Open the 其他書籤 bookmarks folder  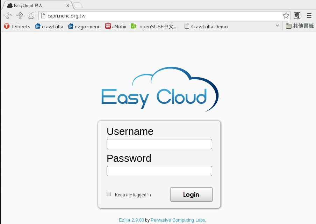(300, 26)
